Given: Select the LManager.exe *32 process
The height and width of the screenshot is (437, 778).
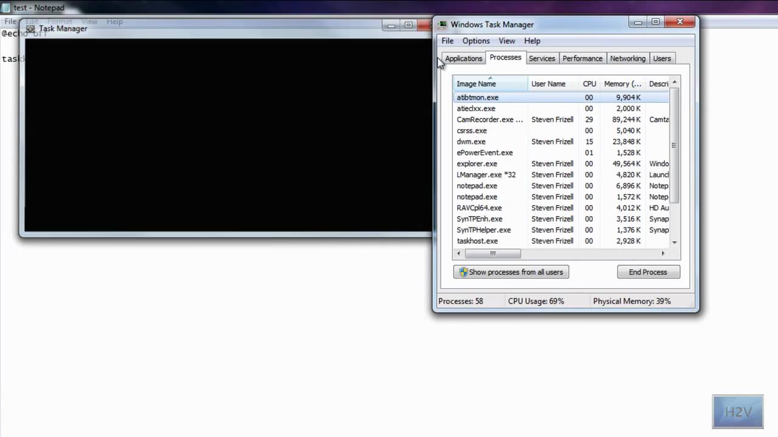Looking at the screenshot, I should coord(561,175).
